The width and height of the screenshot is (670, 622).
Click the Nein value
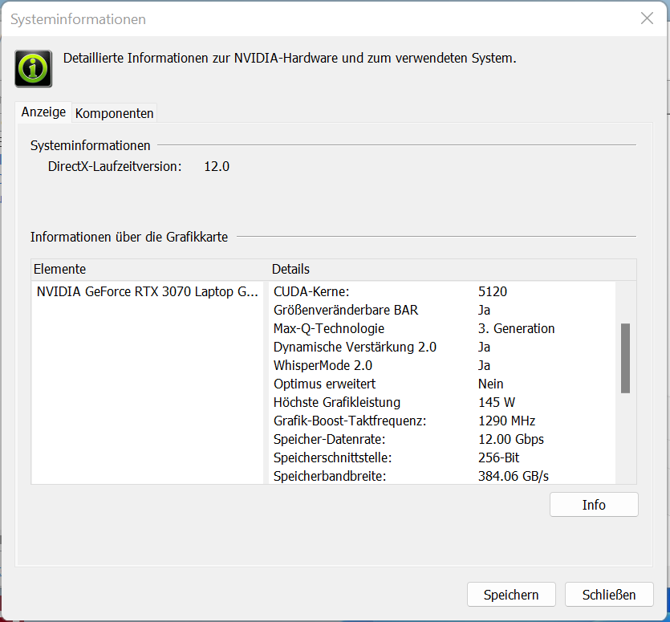coord(490,384)
